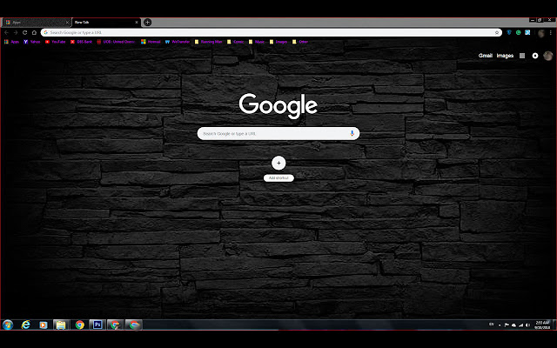Switch to the New Tab tab
Viewport: 557px width, 348px height.
pos(106,22)
